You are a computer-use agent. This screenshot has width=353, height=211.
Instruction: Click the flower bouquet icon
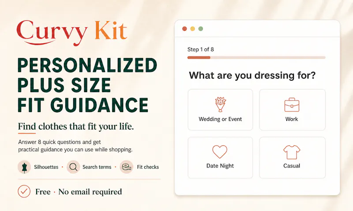click(x=220, y=104)
